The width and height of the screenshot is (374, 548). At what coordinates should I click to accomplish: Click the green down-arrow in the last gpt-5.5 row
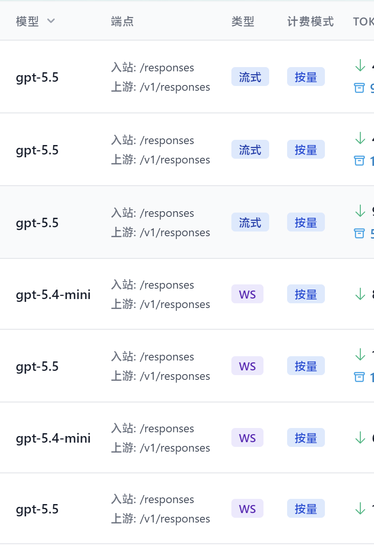[360, 508]
